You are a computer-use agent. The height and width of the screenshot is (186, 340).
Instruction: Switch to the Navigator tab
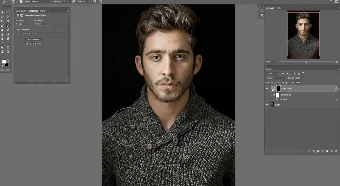271,8
